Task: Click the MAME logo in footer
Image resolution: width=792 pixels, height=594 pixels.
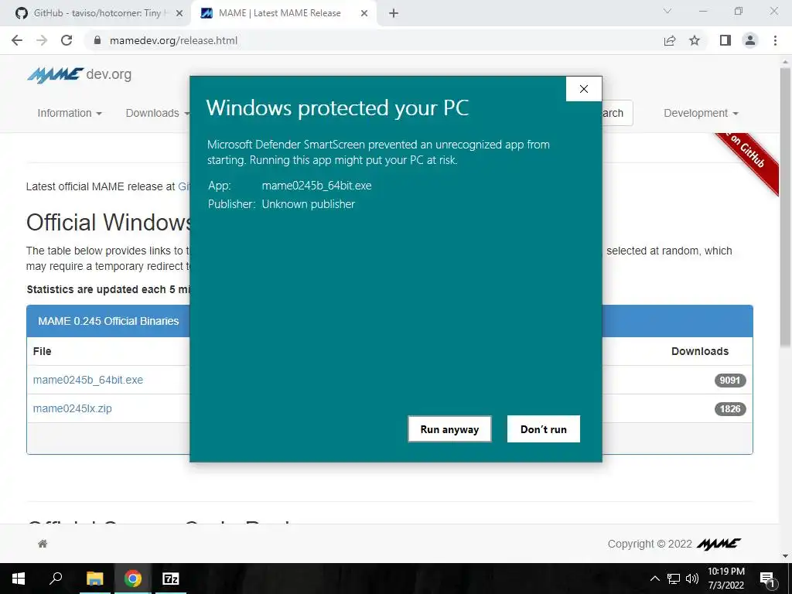Action: [719, 544]
